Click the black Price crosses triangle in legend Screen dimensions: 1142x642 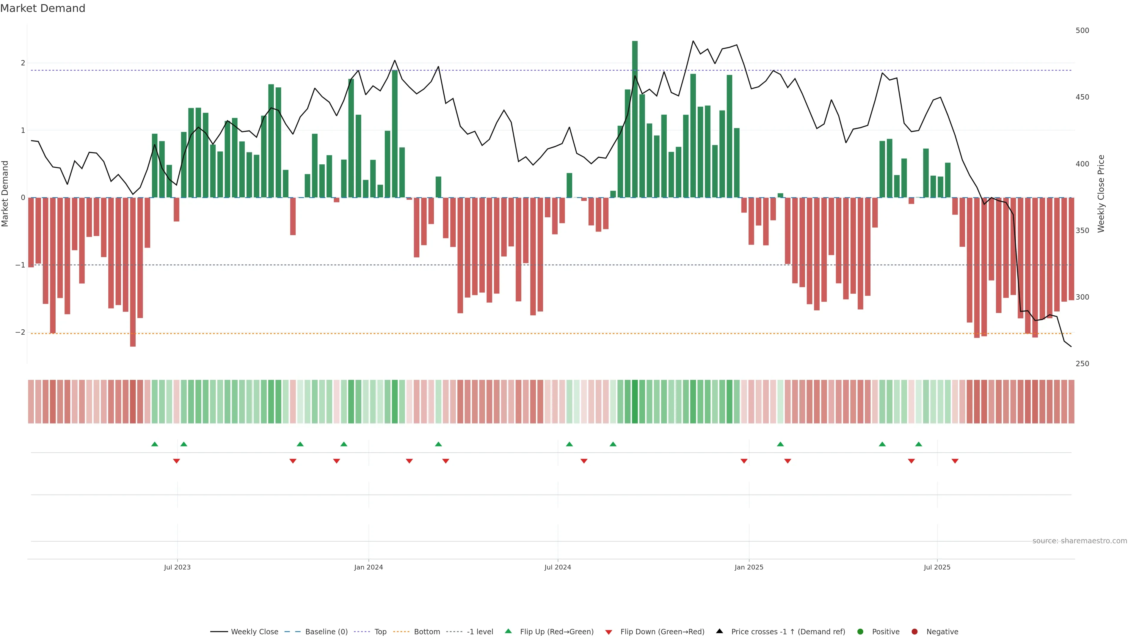pos(719,631)
